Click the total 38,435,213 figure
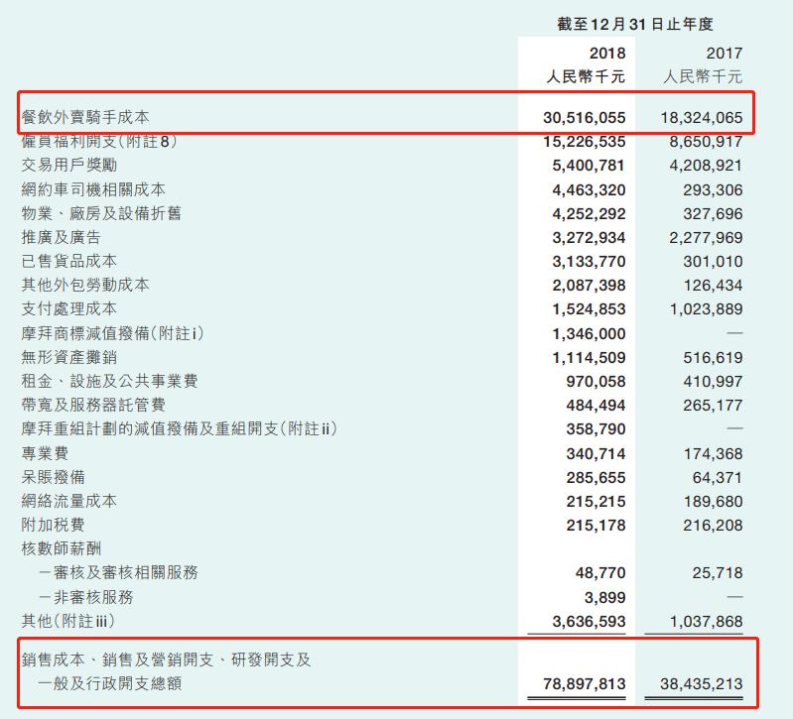Image resolution: width=793 pixels, height=719 pixels. 702,683
